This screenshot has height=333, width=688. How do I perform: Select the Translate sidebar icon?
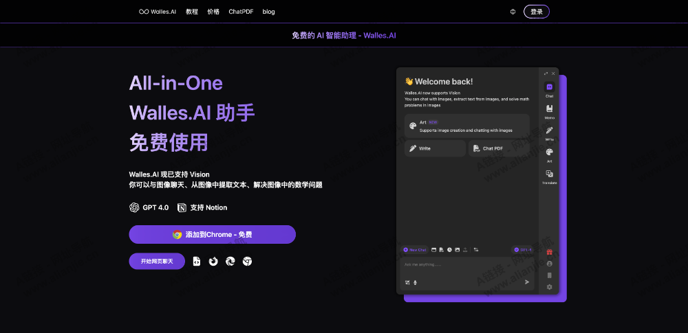point(549,174)
